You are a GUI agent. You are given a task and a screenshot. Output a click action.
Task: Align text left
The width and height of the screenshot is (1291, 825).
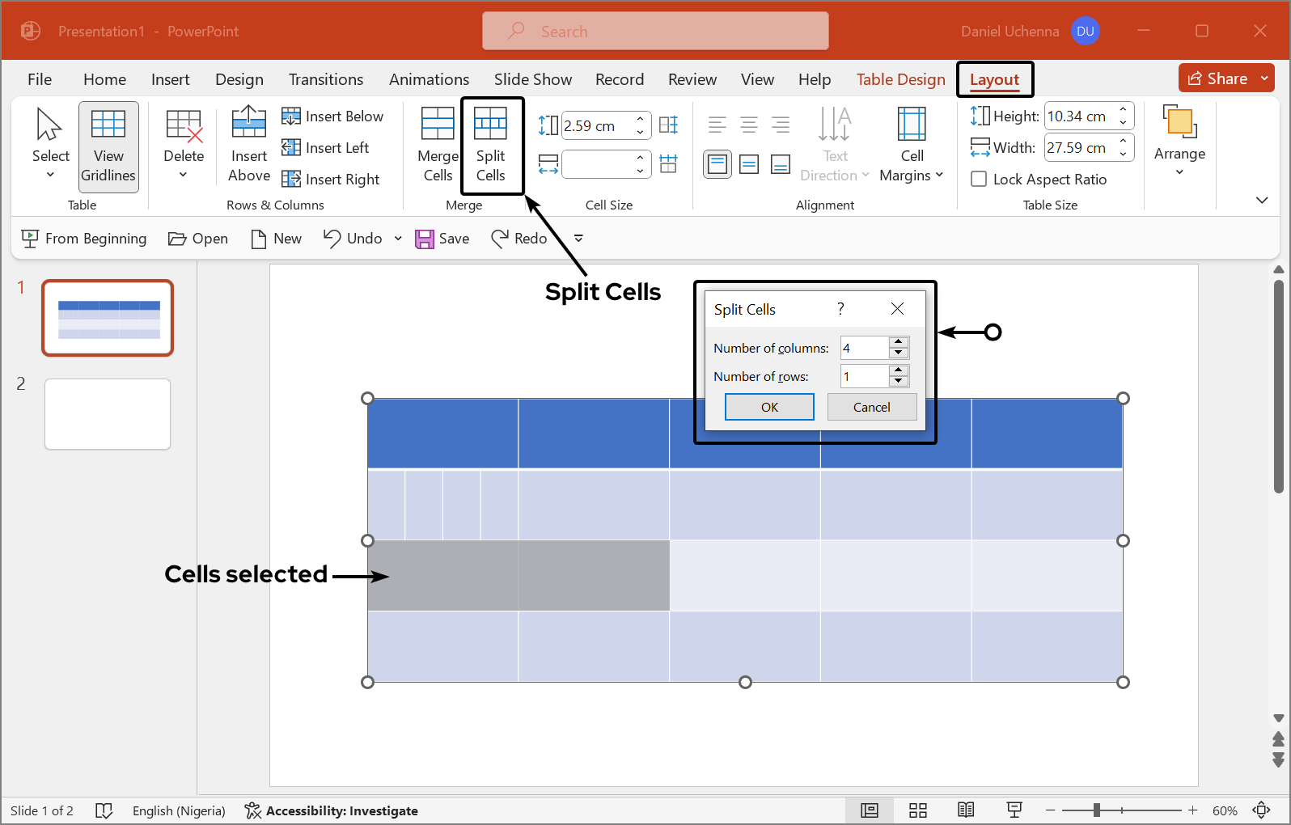click(717, 125)
